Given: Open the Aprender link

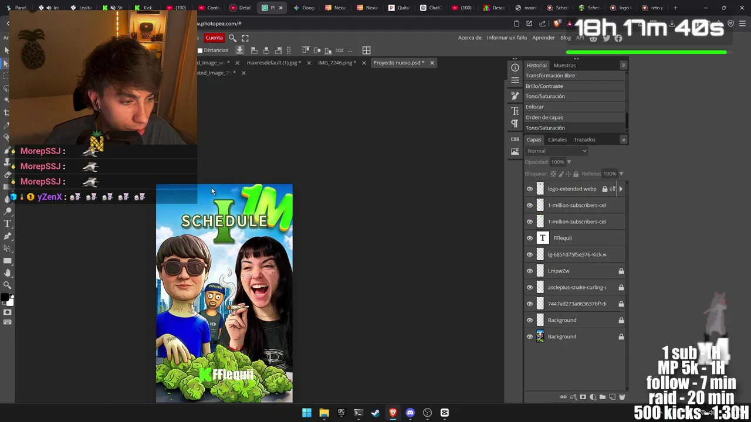Looking at the screenshot, I should [543, 38].
